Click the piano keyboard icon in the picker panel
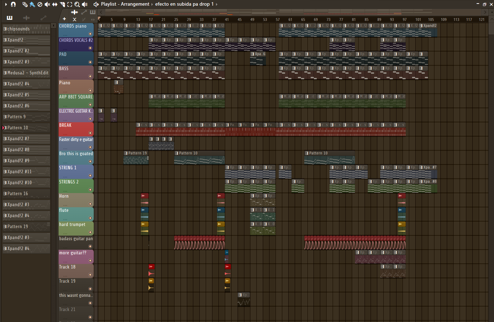 click(10, 17)
